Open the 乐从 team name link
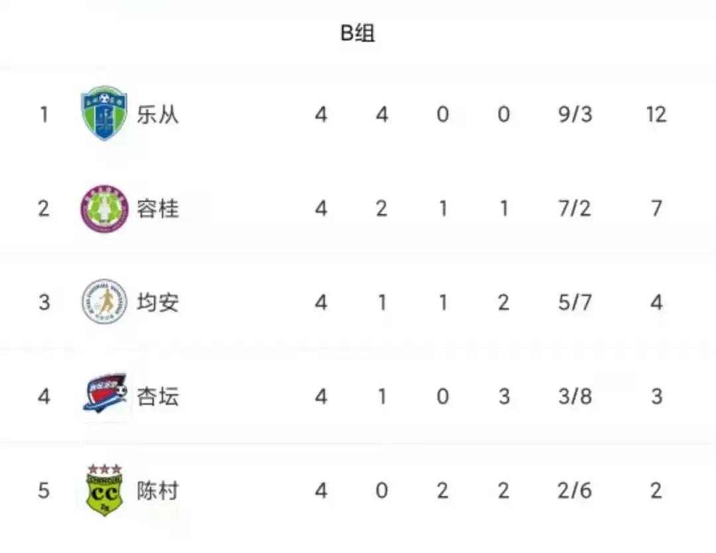Viewport: 716px width, 553px height. click(x=158, y=115)
